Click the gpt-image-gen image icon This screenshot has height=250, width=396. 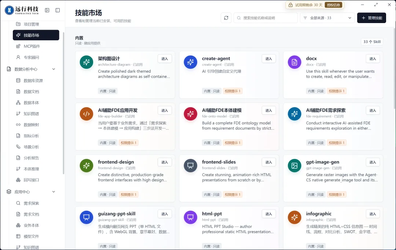pyautogui.click(x=294, y=165)
